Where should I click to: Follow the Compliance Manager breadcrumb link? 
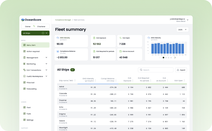(63, 20)
